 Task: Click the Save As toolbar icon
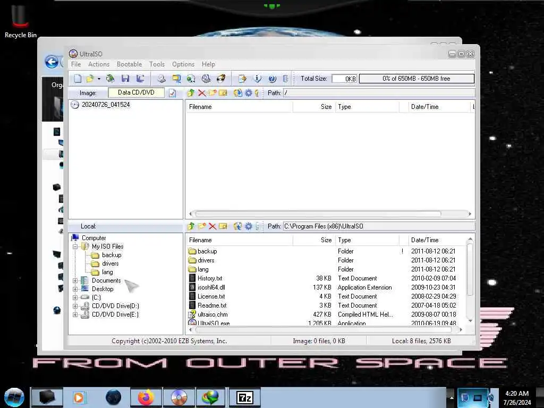(140, 79)
